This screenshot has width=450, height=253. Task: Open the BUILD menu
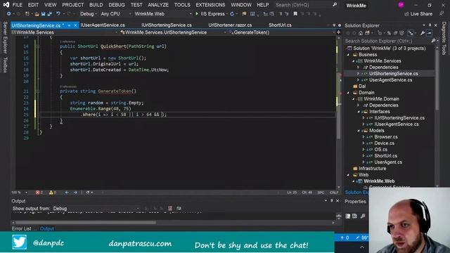click(x=96, y=5)
